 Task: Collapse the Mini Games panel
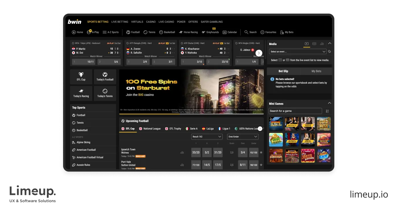point(329,103)
